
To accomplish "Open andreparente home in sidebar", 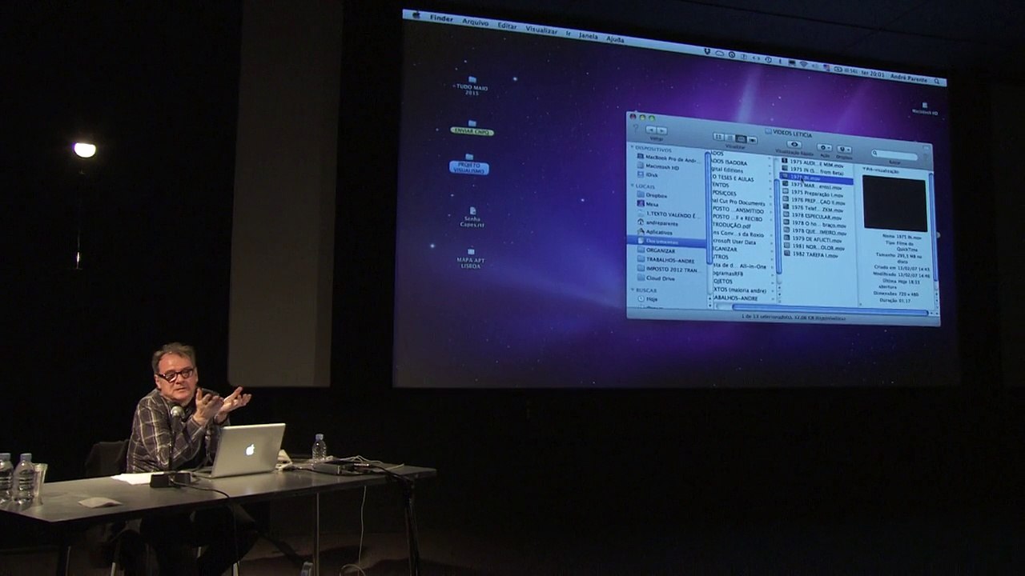I will point(657,222).
